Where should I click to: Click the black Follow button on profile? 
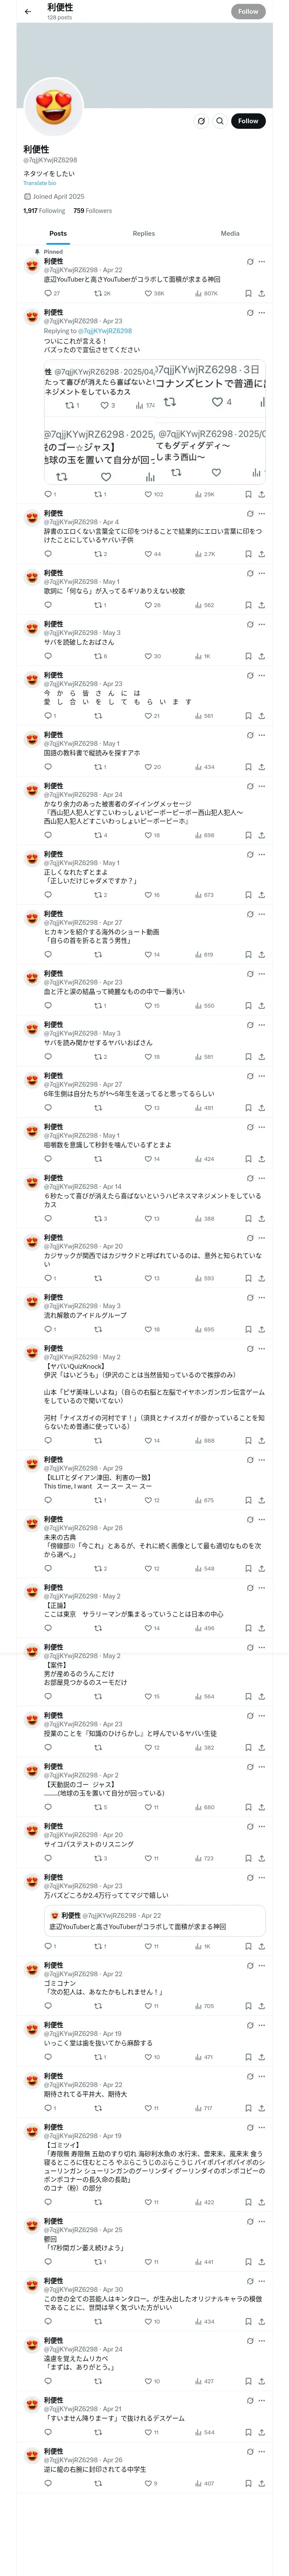pos(248,121)
